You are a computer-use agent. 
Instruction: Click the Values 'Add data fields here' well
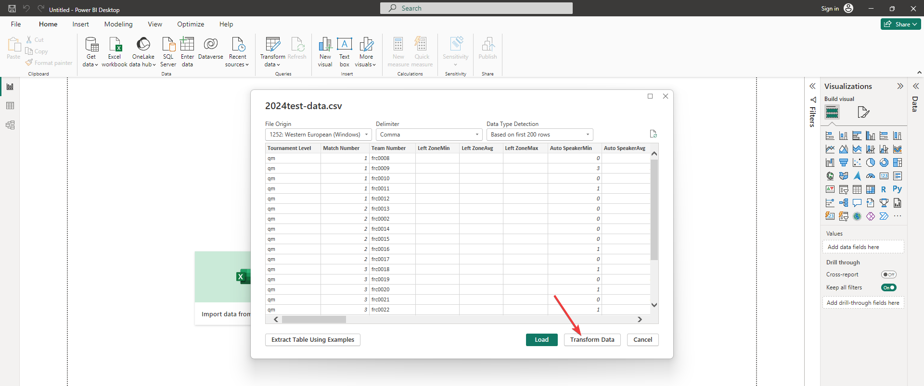(x=863, y=247)
